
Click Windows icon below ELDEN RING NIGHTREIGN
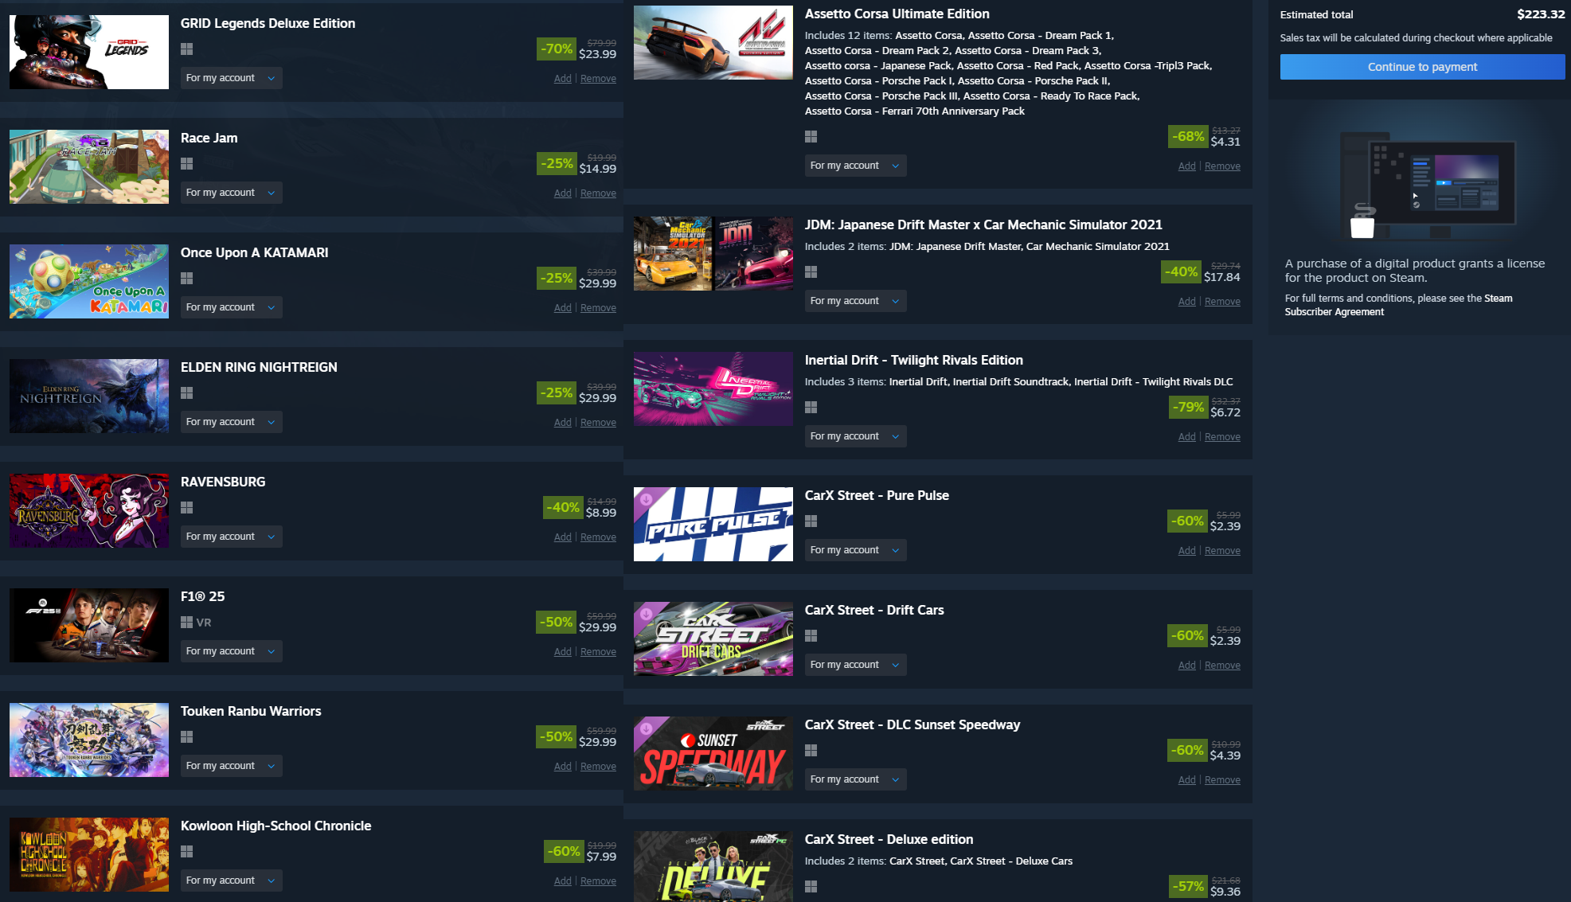pos(187,393)
